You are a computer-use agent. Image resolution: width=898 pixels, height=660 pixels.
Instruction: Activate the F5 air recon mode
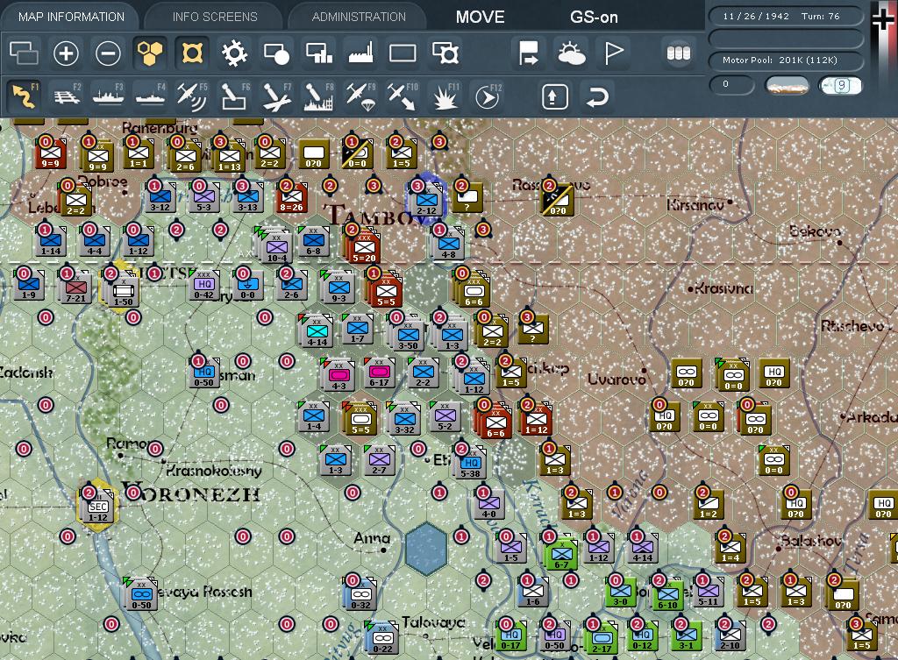pos(192,95)
